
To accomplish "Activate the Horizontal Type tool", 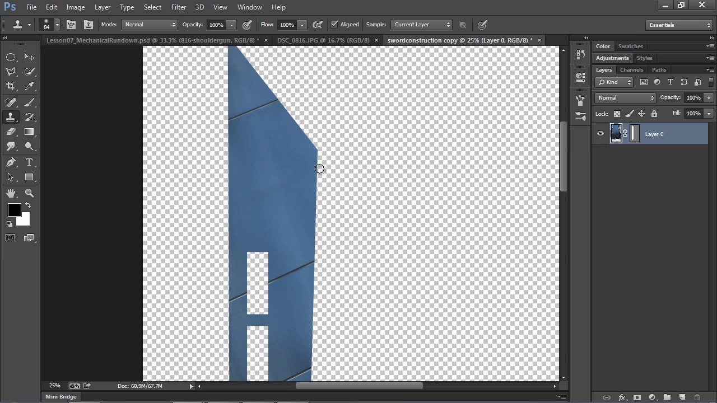I will tap(29, 162).
